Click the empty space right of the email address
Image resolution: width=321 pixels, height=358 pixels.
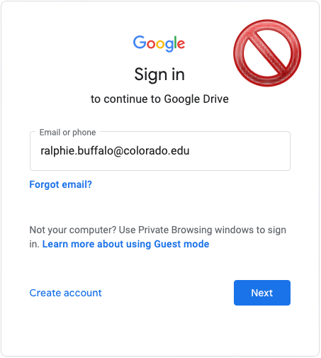click(x=239, y=151)
